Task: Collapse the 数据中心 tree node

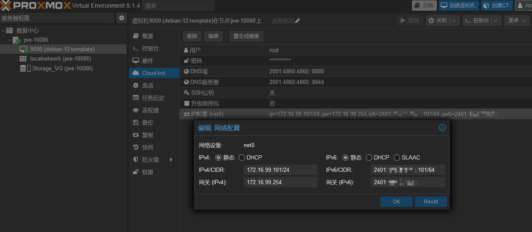Action: tap(3, 30)
